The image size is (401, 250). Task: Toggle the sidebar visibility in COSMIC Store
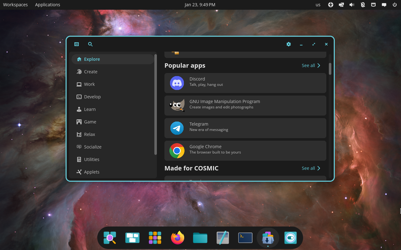[77, 44]
